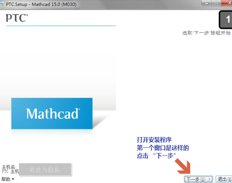
Task: Click the 退出 exit button
Action: [224, 179]
